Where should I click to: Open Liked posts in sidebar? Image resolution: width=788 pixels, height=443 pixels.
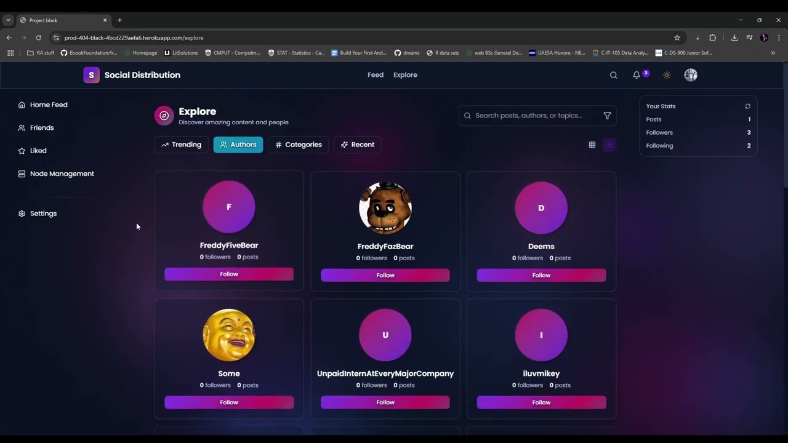[32, 151]
